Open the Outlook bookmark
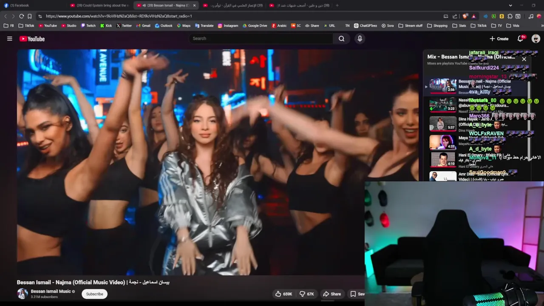 tap(164, 25)
